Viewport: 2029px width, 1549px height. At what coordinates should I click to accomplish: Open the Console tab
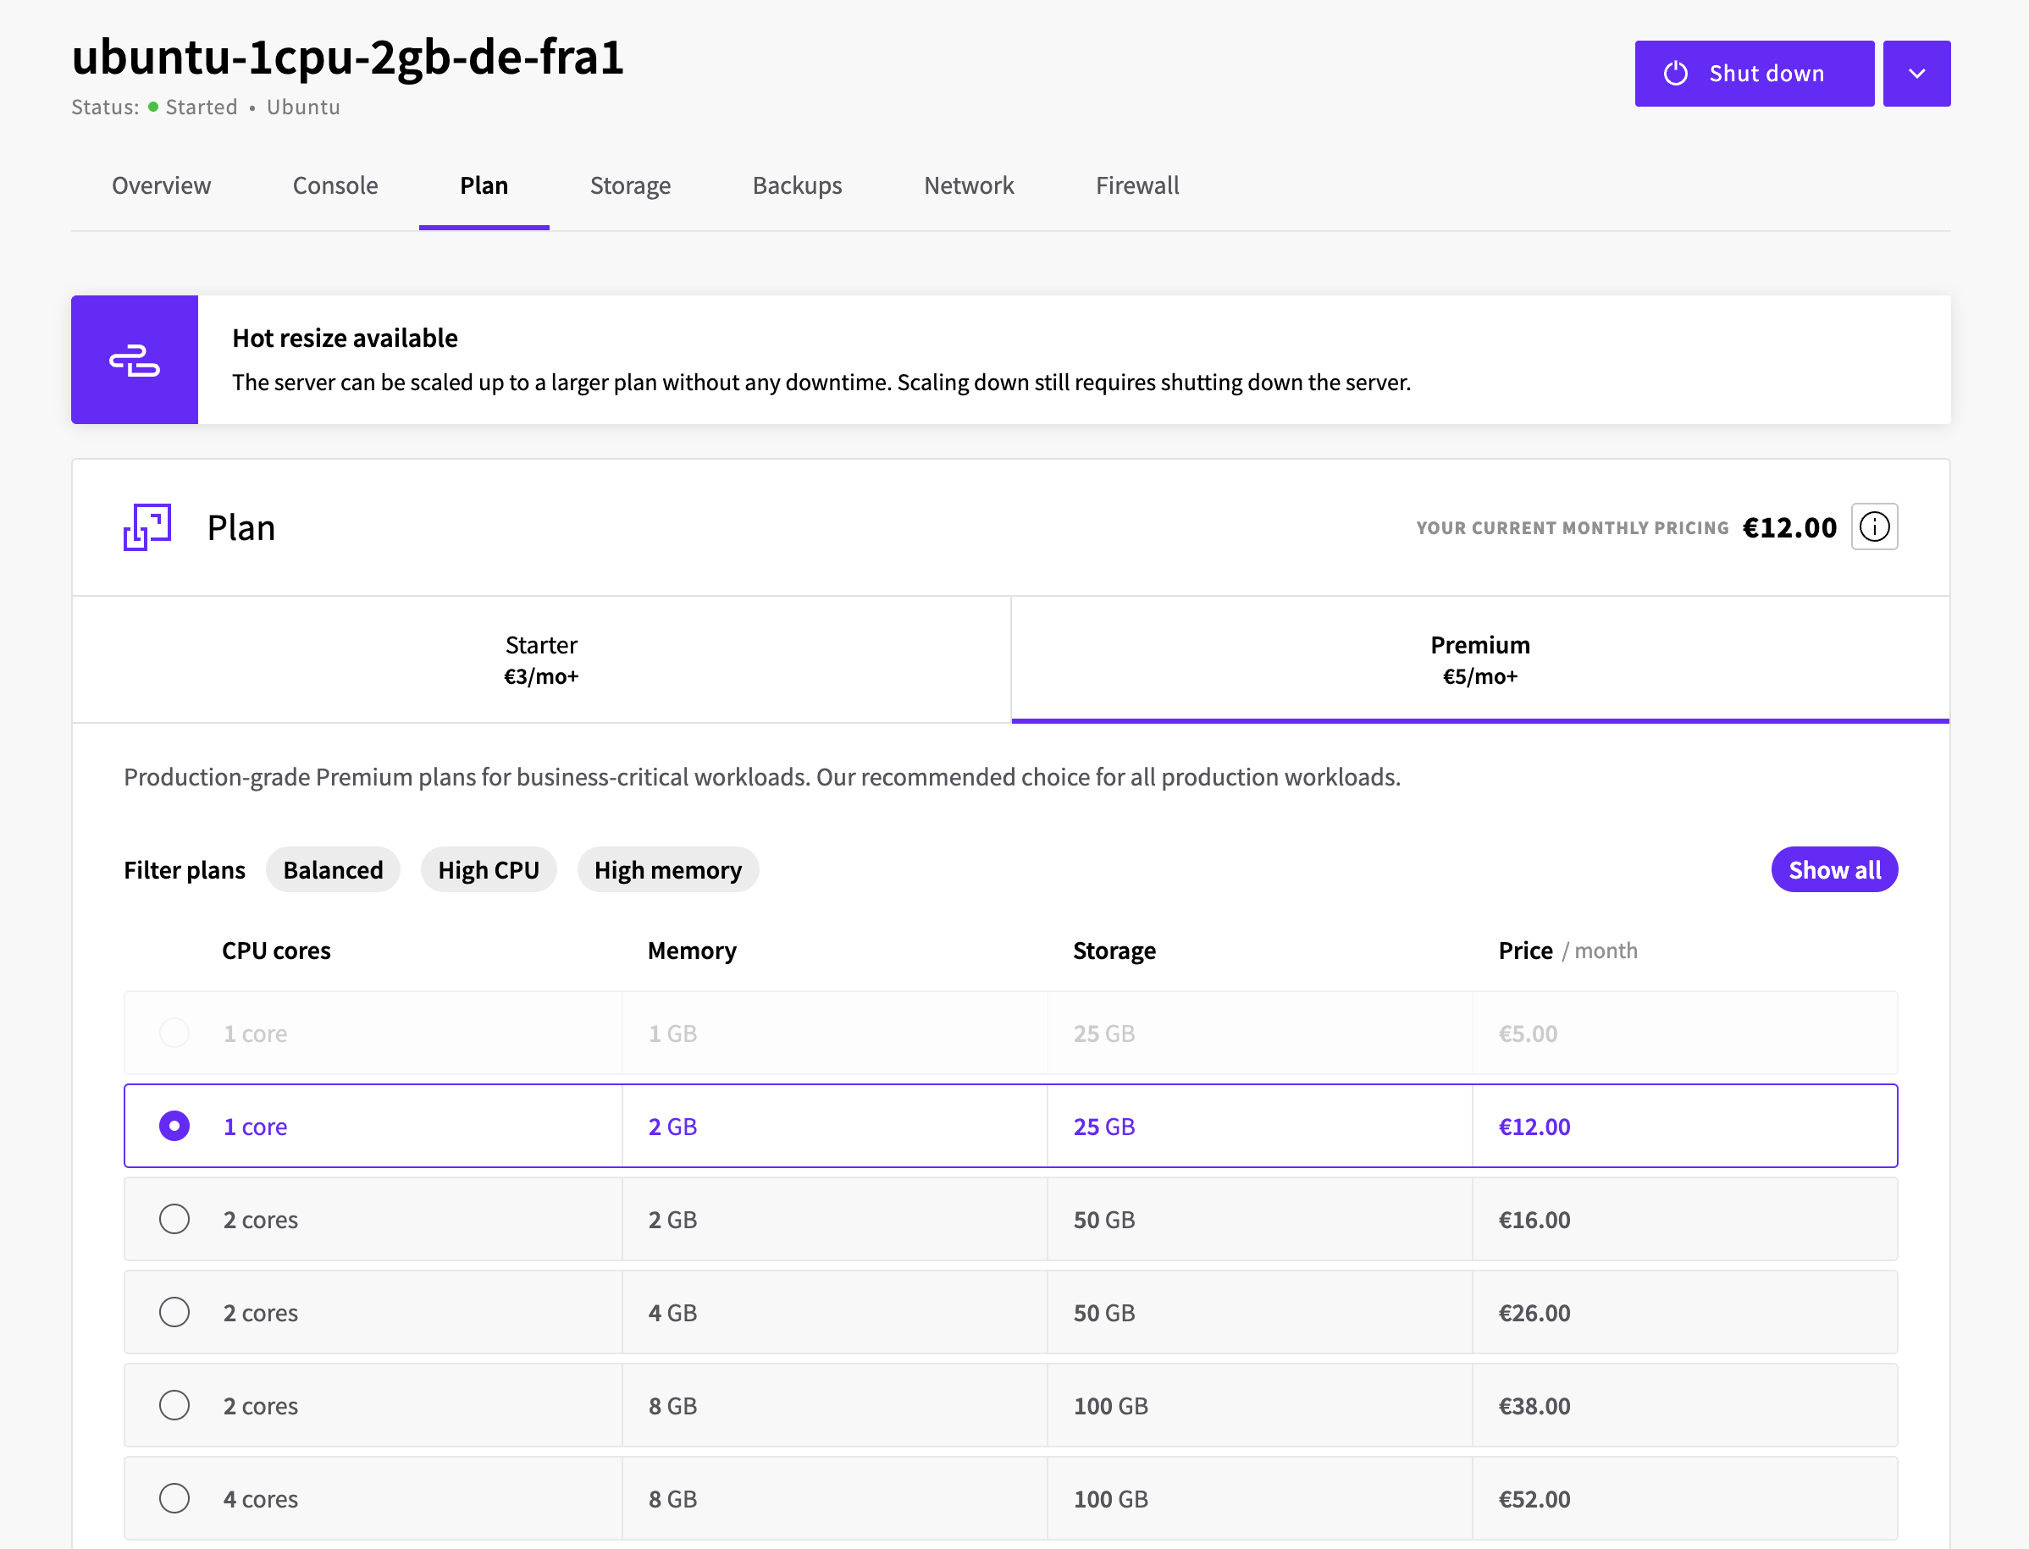pos(335,185)
